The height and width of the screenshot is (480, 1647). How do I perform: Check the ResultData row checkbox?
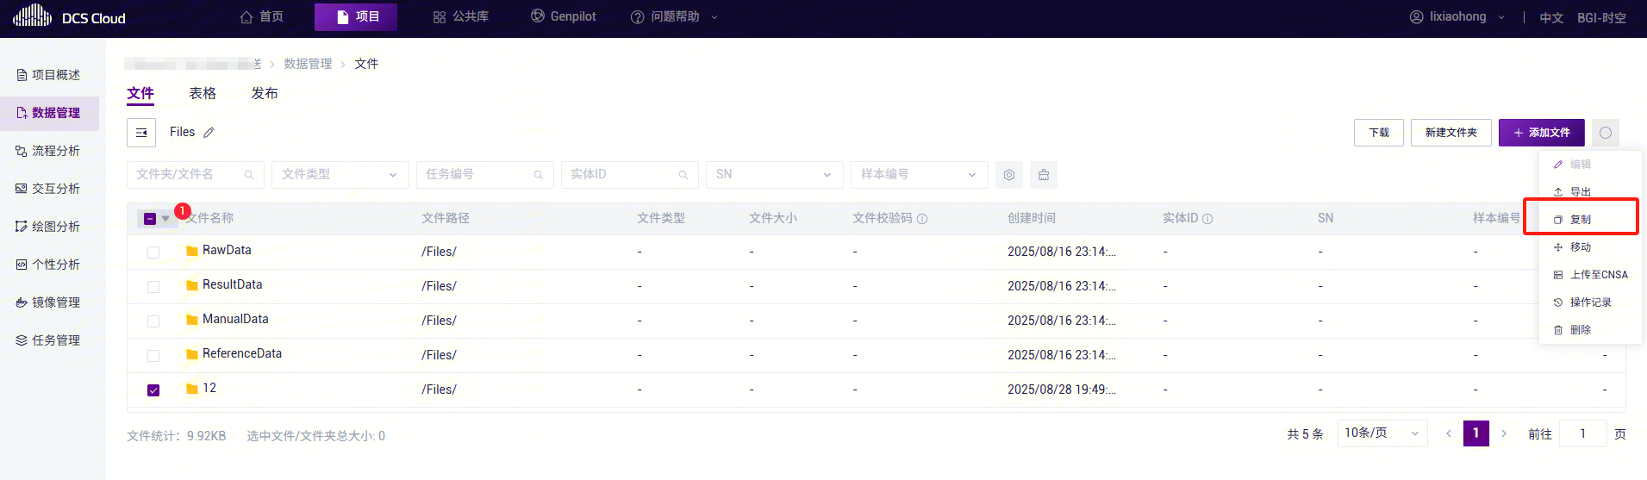pyautogui.click(x=153, y=286)
